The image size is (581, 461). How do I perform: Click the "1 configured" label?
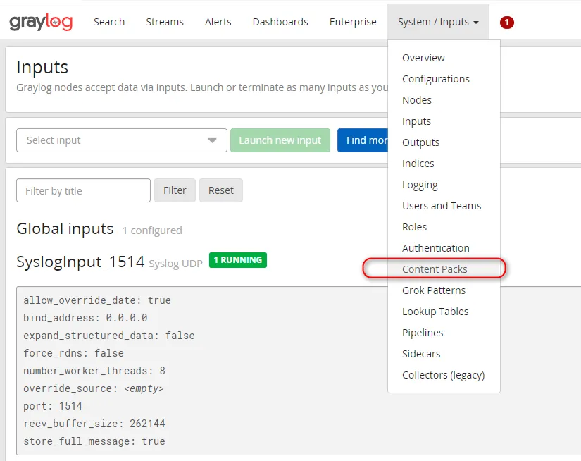click(152, 230)
